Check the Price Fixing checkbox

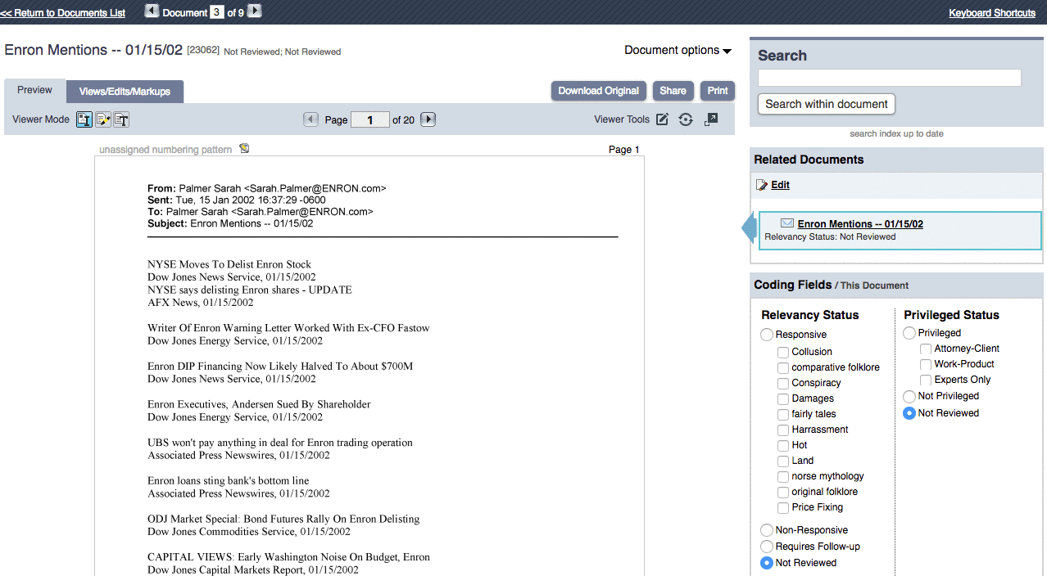(x=783, y=507)
